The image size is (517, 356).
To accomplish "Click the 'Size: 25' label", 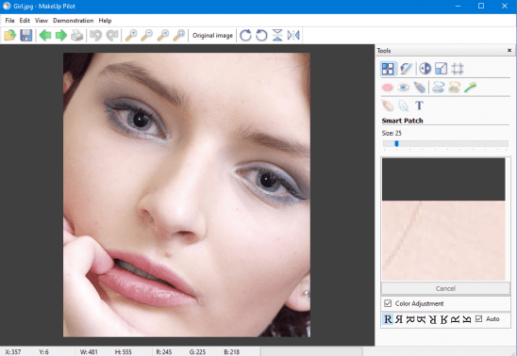I will (x=392, y=133).
